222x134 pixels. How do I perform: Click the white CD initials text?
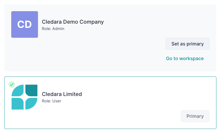pos(25,24)
